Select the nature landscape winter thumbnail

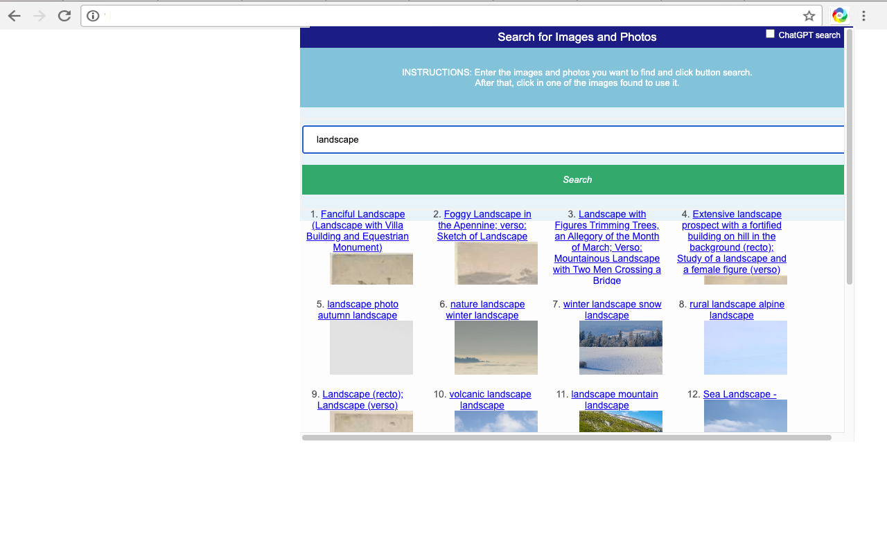tap(496, 348)
